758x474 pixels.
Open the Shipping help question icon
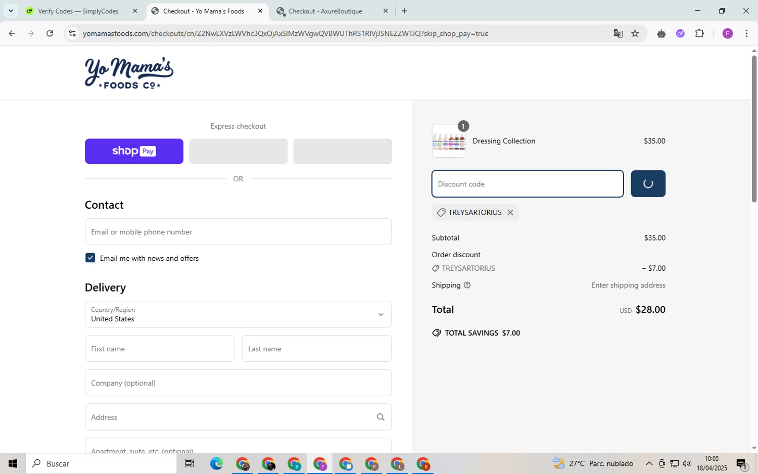[x=467, y=285]
